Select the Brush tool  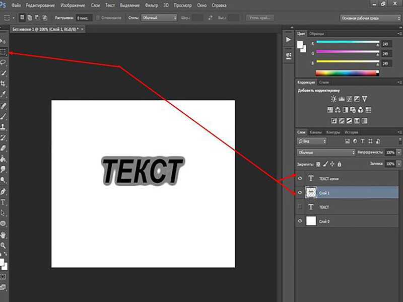[x=3, y=116]
